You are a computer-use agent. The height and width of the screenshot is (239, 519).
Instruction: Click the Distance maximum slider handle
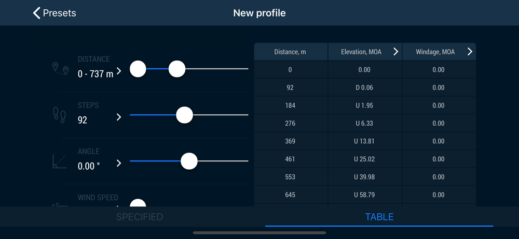coord(177,69)
